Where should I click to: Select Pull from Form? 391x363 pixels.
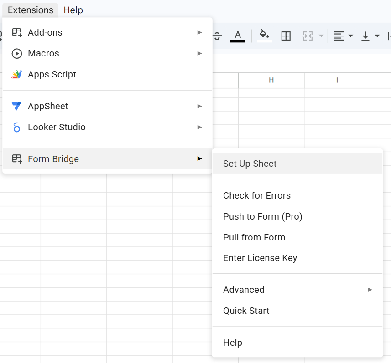297,237
